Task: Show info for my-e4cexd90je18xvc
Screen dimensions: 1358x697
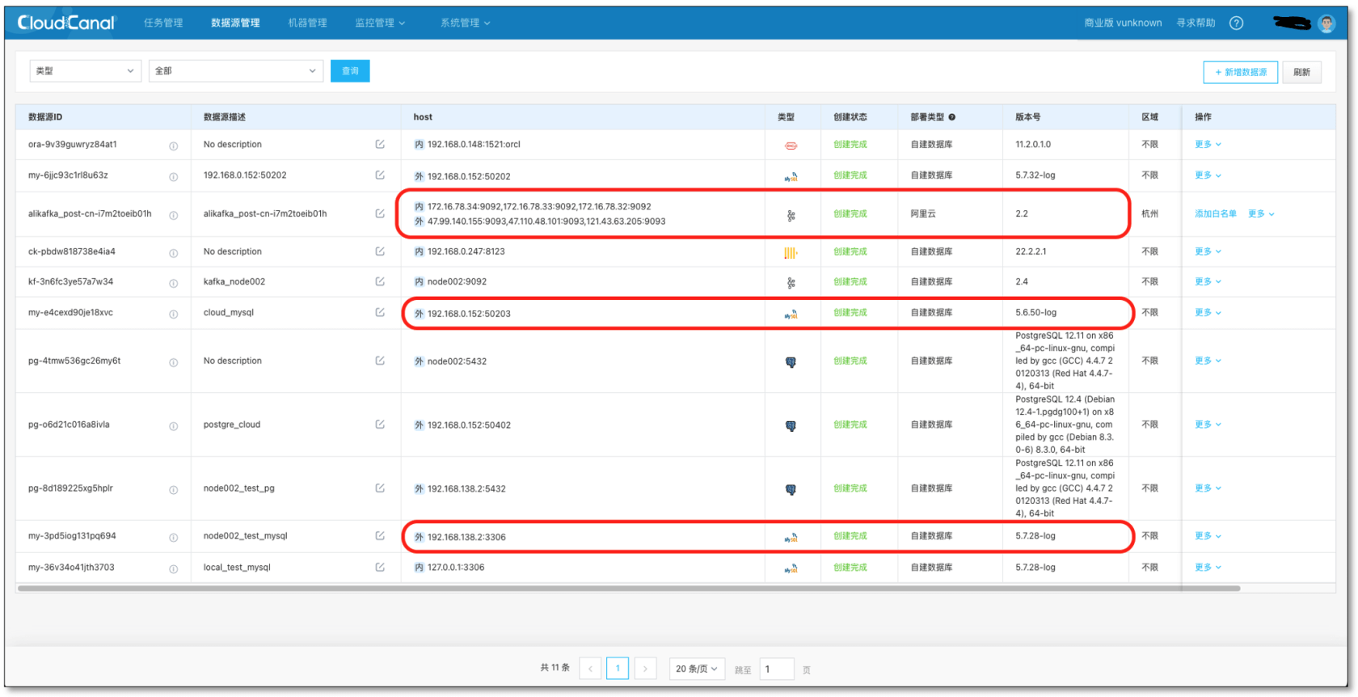Action: click(173, 314)
